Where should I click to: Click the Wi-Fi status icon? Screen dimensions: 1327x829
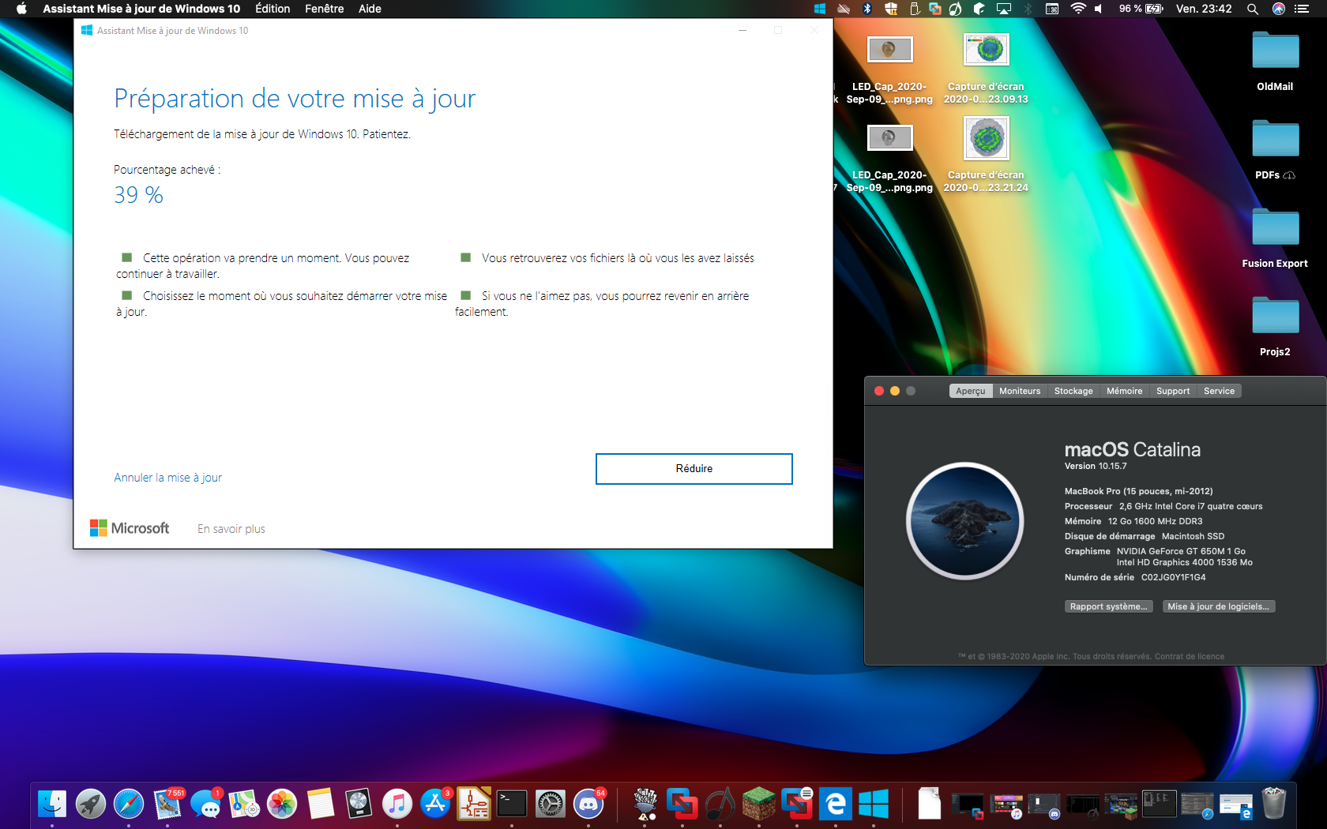[1077, 9]
